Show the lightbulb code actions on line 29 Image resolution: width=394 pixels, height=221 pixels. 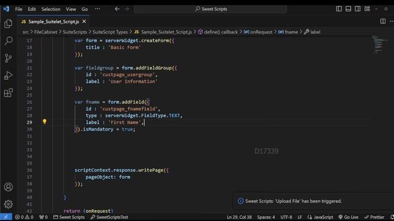pos(44,122)
